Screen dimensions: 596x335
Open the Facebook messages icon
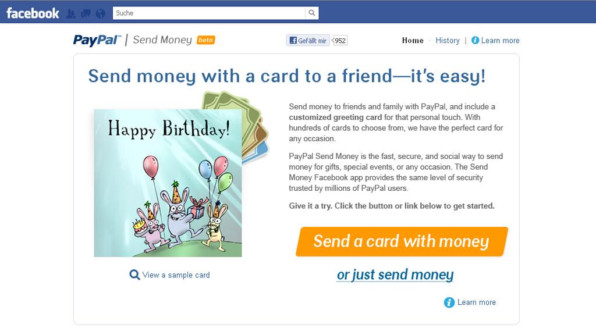tap(86, 13)
